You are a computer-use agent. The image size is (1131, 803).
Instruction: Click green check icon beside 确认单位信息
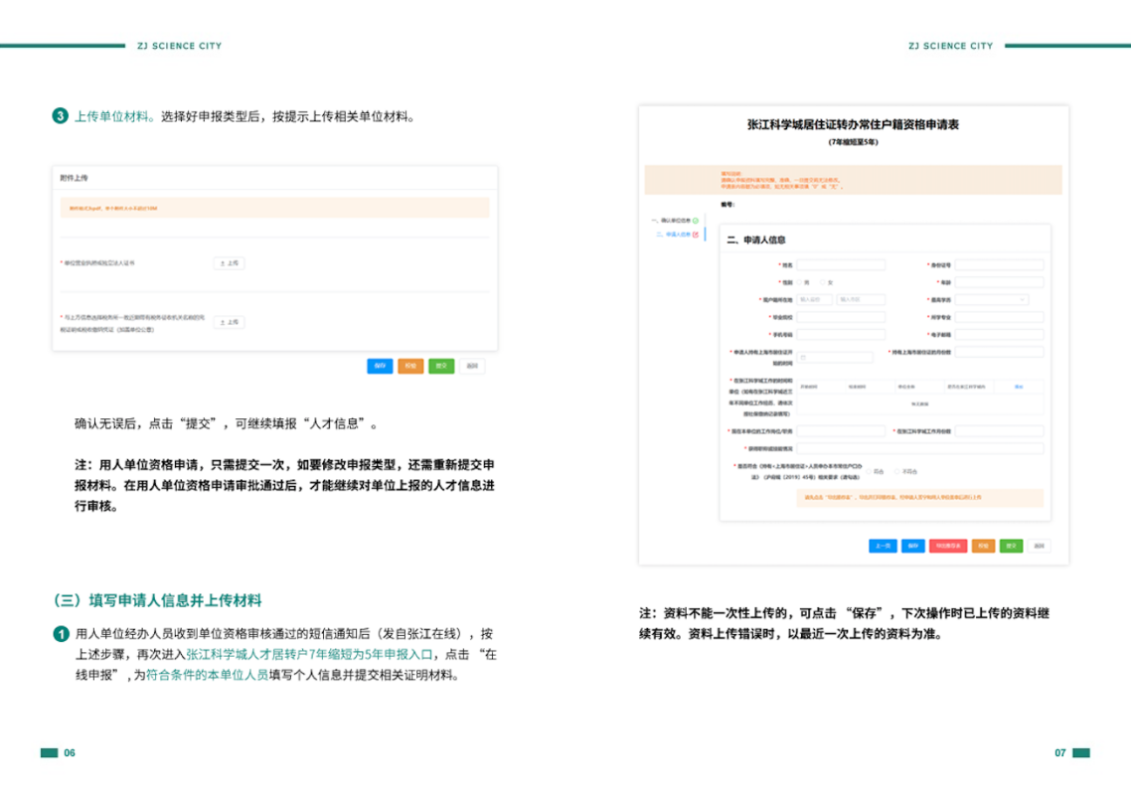[x=696, y=221]
